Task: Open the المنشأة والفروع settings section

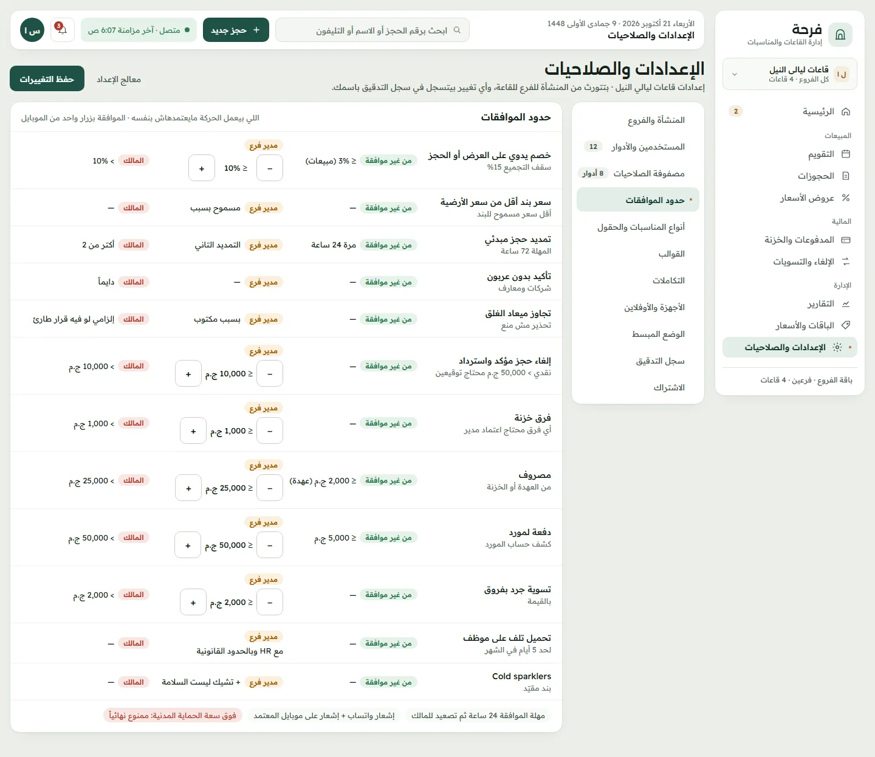Action: click(638, 120)
